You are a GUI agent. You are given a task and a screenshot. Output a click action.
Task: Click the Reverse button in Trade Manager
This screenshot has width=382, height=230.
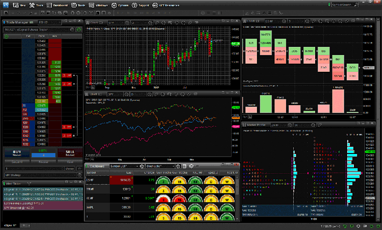coord(43,162)
